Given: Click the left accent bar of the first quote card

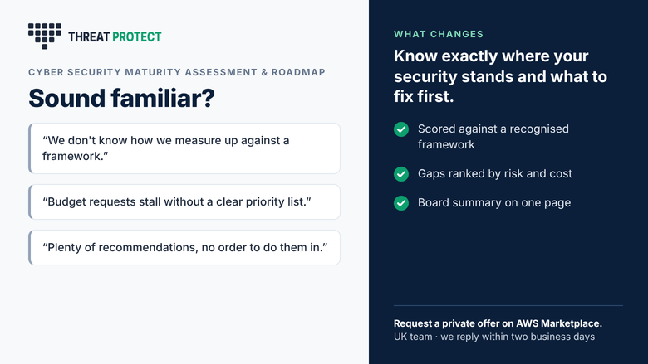Looking at the screenshot, I should [30, 148].
